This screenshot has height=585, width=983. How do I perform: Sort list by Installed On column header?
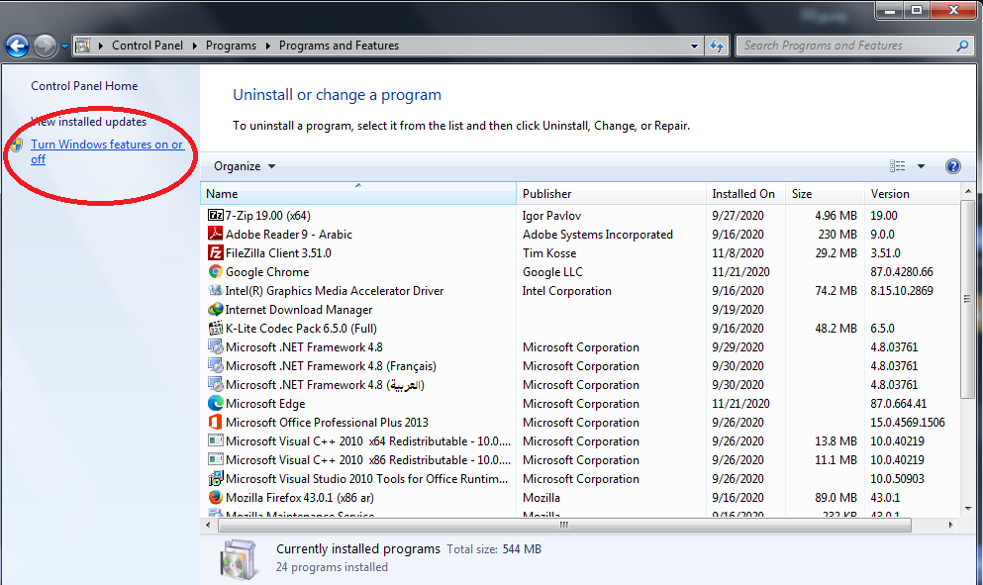tap(745, 194)
